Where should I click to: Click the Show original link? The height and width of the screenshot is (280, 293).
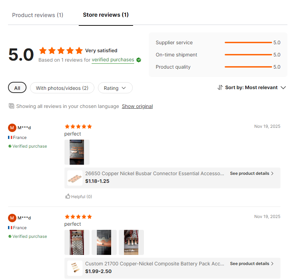click(137, 106)
